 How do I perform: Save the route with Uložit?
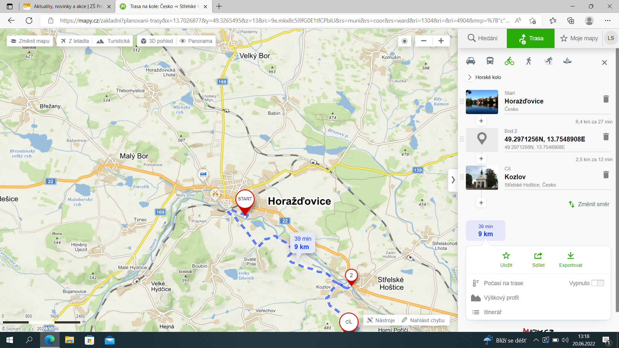click(506, 260)
